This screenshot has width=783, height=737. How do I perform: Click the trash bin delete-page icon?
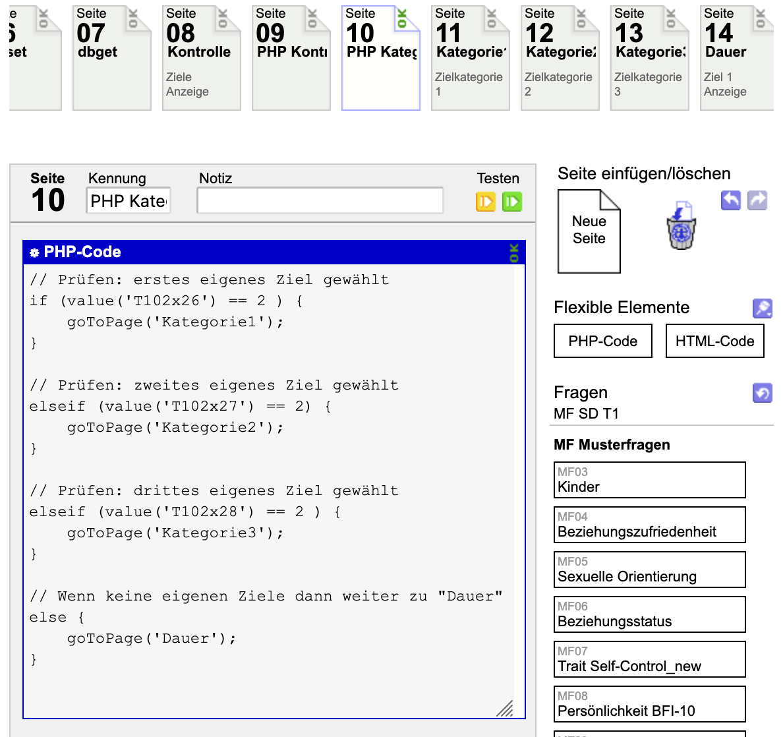click(681, 226)
